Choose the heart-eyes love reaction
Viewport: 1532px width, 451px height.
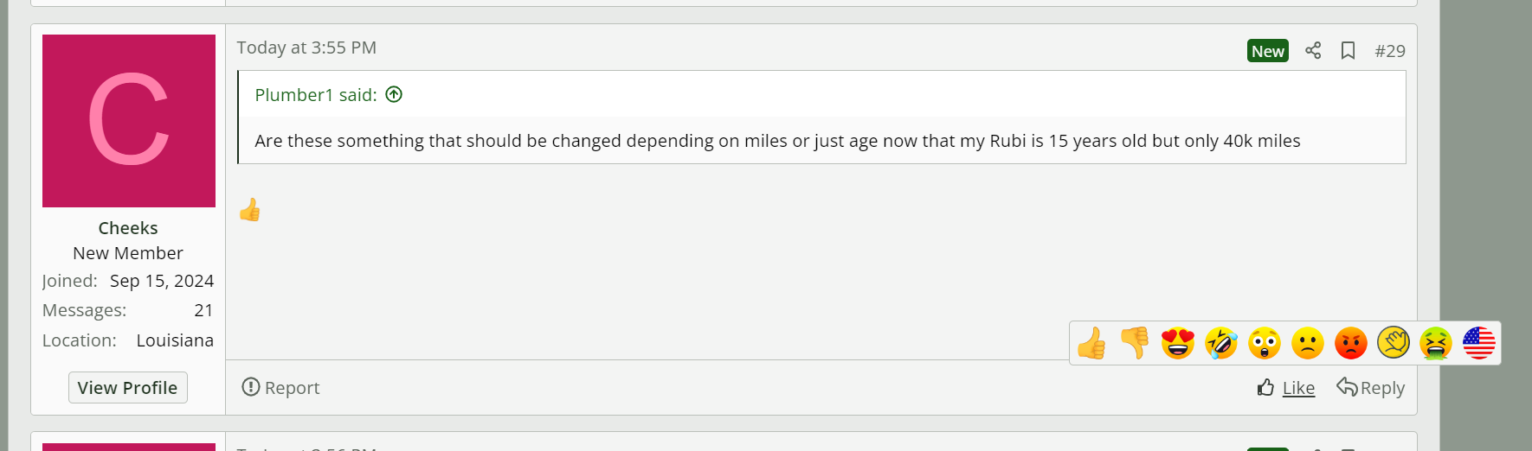point(1178,343)
